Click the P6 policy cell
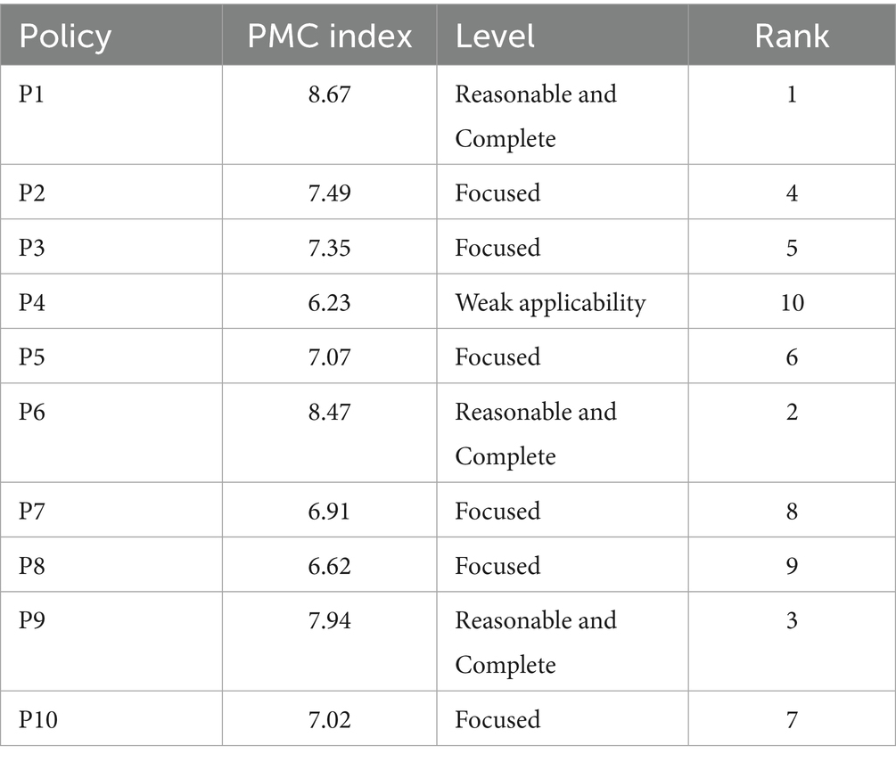This screenshot has height=762, width=896. 34,412
